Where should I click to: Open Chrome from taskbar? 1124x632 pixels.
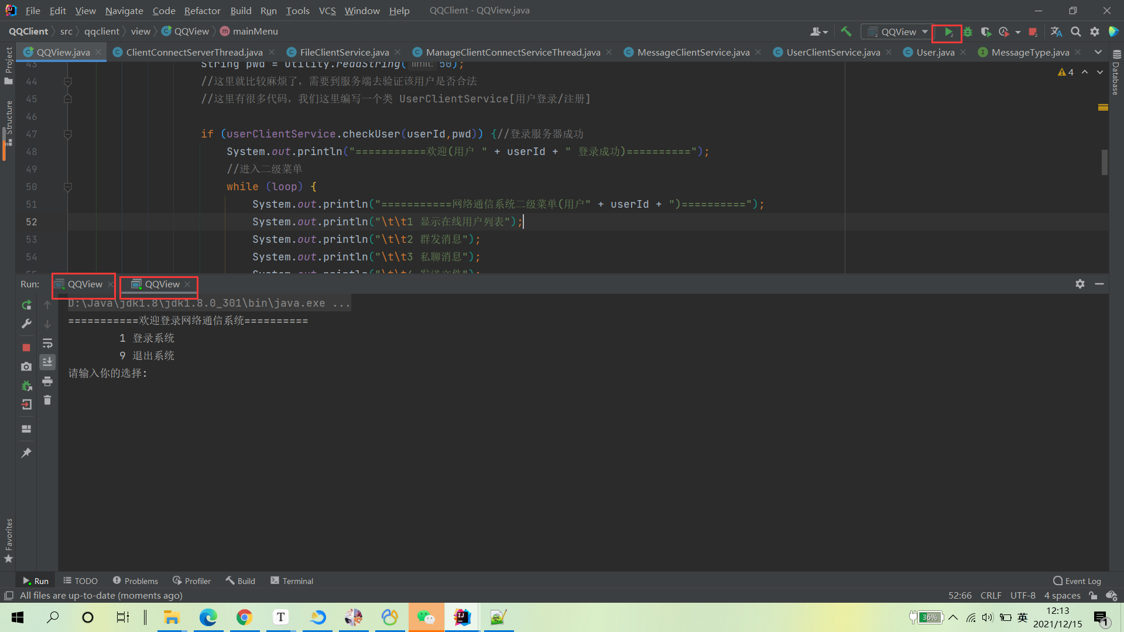pos(244,617)
